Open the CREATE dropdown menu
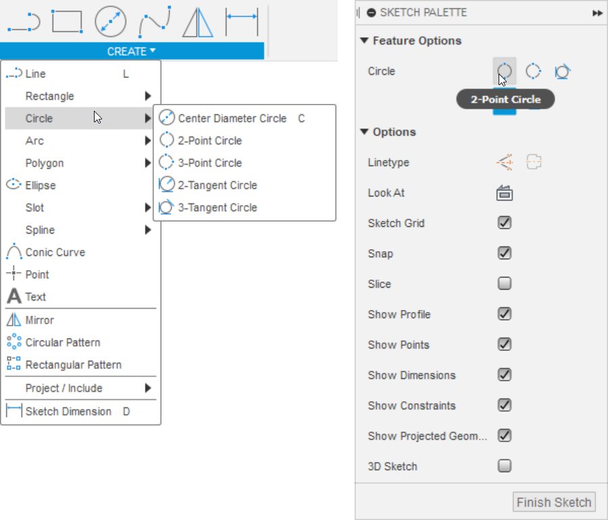 (x=132, y=51)
